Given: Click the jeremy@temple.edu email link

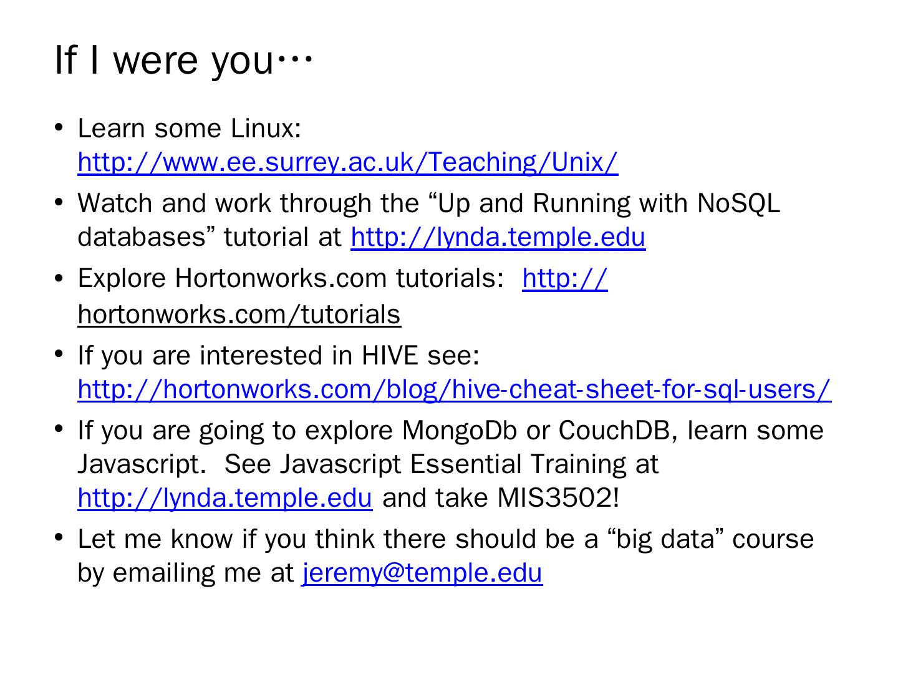Looking at the screenshot, I should pyautogui.click(x=422, y=572).
